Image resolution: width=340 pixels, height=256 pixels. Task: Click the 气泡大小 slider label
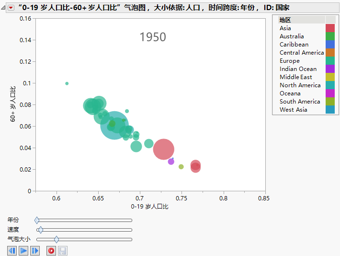pos(19,239)
